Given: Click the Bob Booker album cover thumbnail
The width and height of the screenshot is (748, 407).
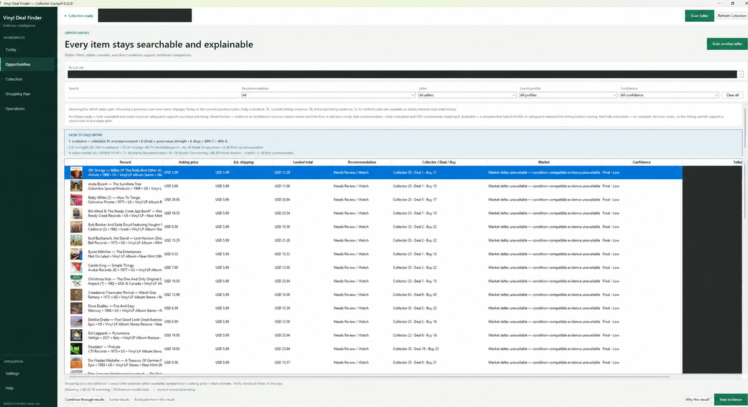Looking at the screenshot, I should pos(77,227).
